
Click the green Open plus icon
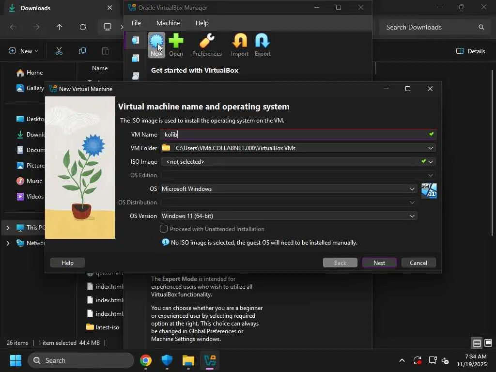click(176, 45)
